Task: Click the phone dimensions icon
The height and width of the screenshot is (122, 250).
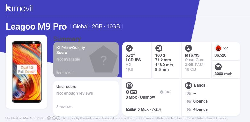Action: [159, 48]
